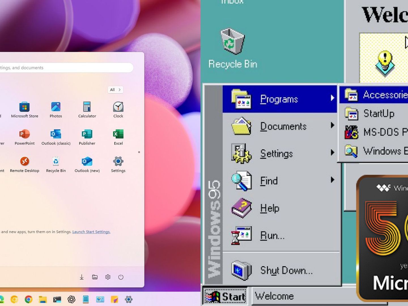The image size is (408, 306).
Task: Click the Power button in the Start menu
Action: point(121,277)
